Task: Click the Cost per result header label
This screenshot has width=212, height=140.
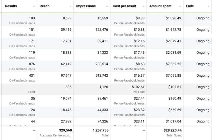Action: [124, 6]
